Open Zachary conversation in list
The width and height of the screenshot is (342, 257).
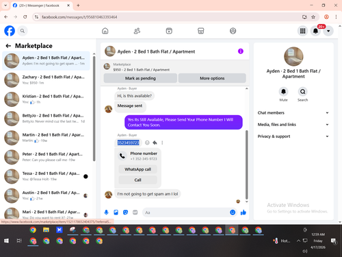point(46,80)
